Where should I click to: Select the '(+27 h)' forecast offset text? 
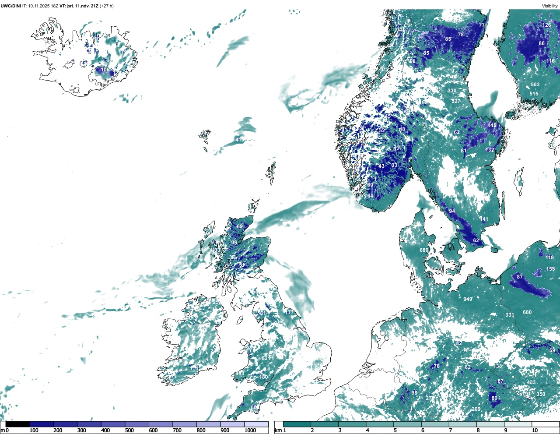coord(107,6)
